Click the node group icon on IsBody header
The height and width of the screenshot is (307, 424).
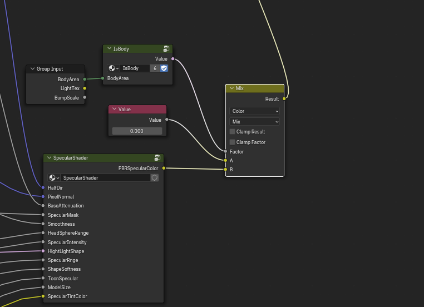coord(166,49)
